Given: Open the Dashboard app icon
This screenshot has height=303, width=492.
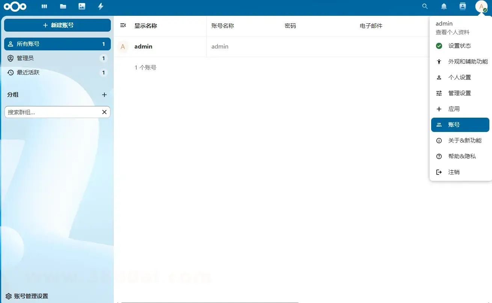Looking at the screenshot, I should point(44,6).
